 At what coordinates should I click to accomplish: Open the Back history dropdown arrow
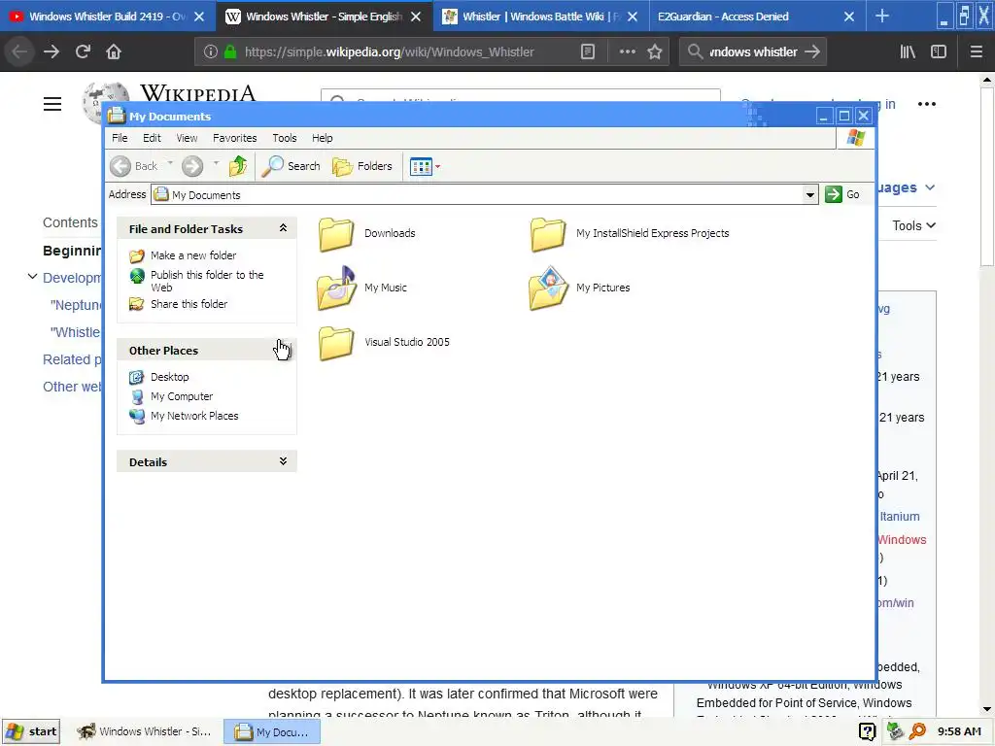coord(170,164)
